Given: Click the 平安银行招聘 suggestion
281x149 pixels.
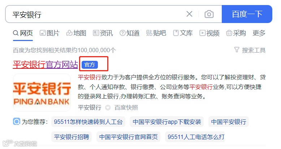Looking at the screenshot, I should click(x=72, y=137).
